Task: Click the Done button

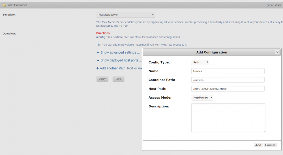Action: point(118,79)
